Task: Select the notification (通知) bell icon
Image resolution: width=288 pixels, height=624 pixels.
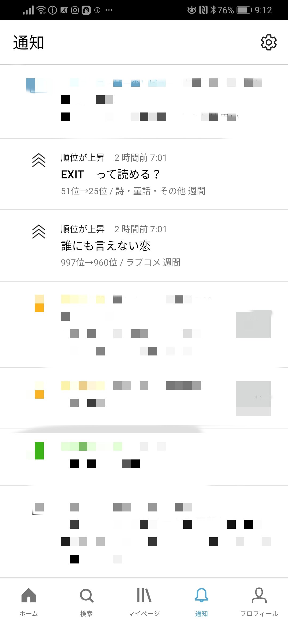Action: [x=201, y=595]
